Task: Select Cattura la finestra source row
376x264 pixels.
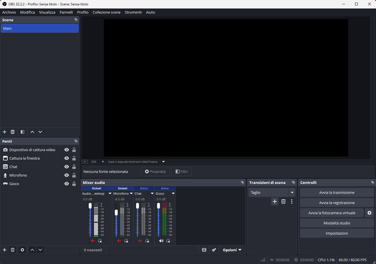Action: click(x=39, y=158)
